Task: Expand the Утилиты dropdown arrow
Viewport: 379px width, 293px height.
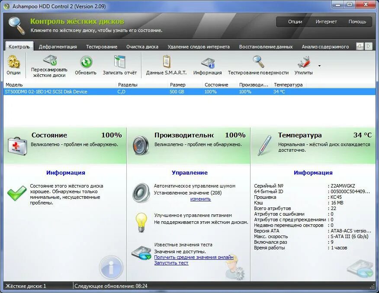Action: pos(320,66)
